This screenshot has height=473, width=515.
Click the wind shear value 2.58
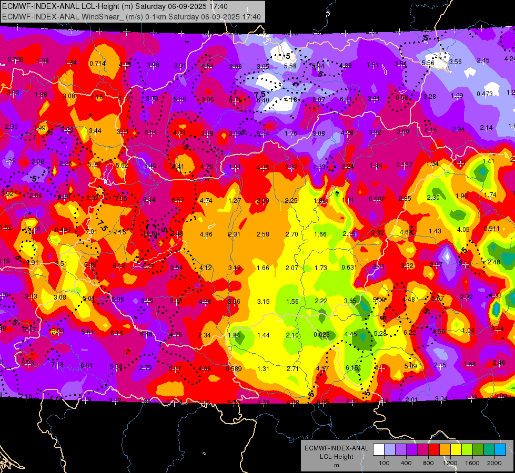pyautogui.click(x=262, y=234)
